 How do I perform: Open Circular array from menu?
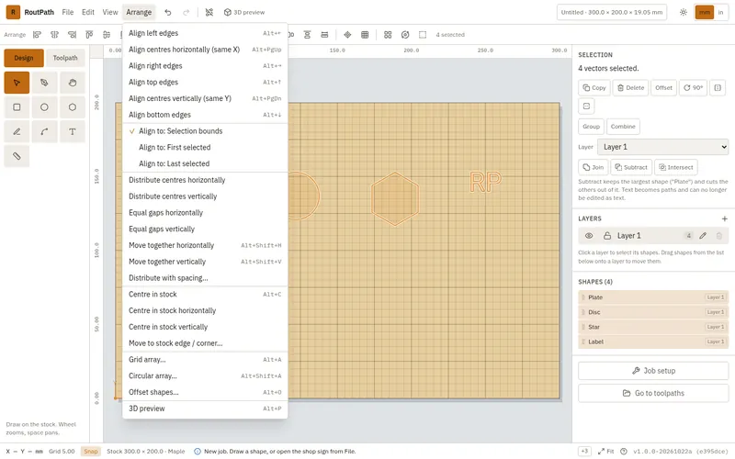tap(205, 376)
